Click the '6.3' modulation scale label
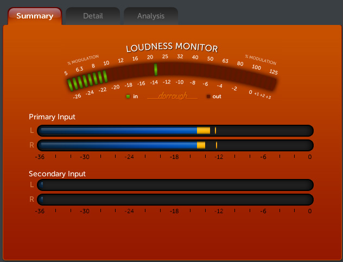 click(x=79, y=69)
